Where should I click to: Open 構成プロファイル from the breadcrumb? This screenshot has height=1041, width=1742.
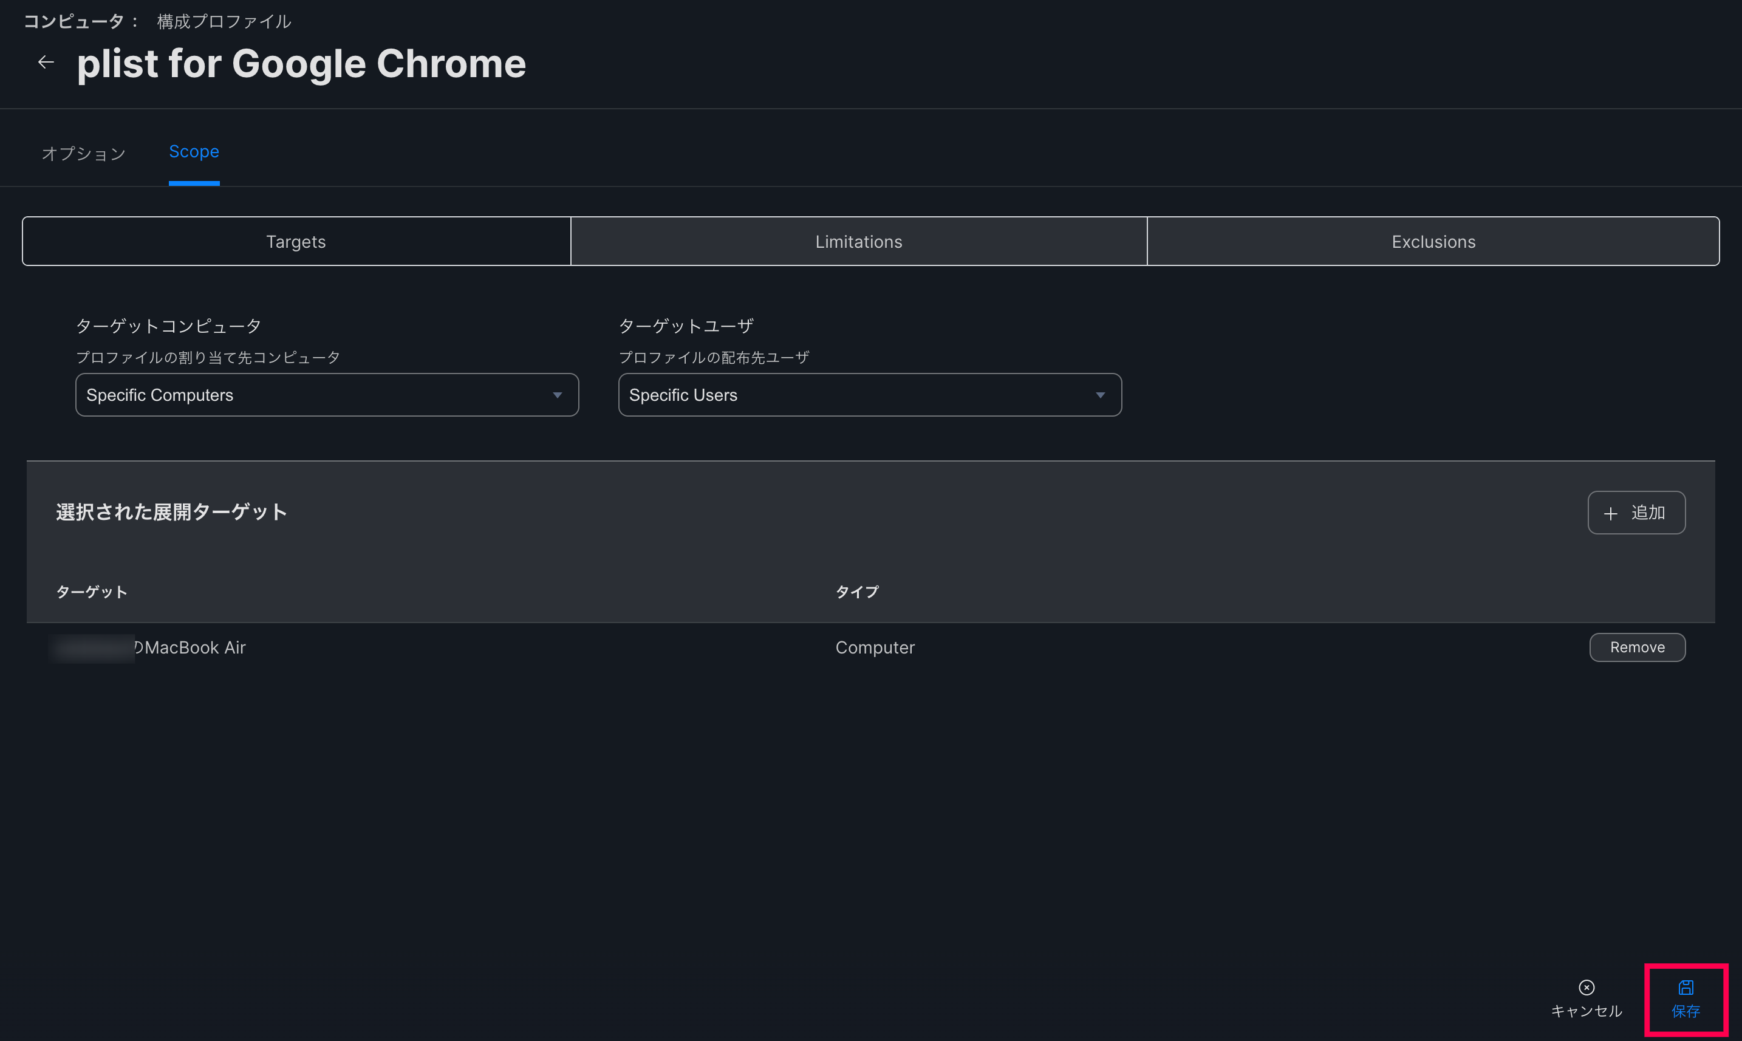point(223,21)
